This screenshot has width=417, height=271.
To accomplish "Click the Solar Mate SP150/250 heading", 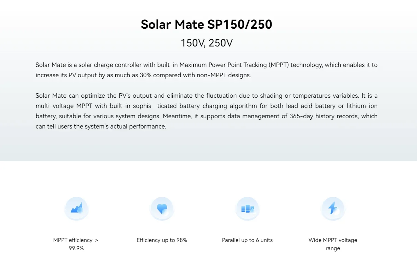I will [x=207, y=25].
